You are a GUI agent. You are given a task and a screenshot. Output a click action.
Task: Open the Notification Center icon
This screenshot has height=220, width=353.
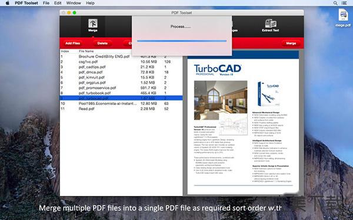[344, 3]
